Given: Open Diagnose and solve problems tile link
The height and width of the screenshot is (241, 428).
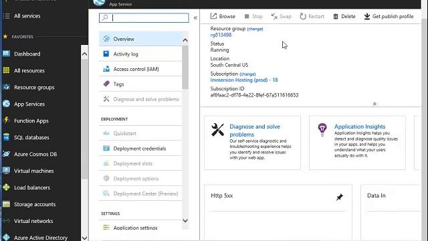Looking at the screenshot, I should click(x=255, y=131).
